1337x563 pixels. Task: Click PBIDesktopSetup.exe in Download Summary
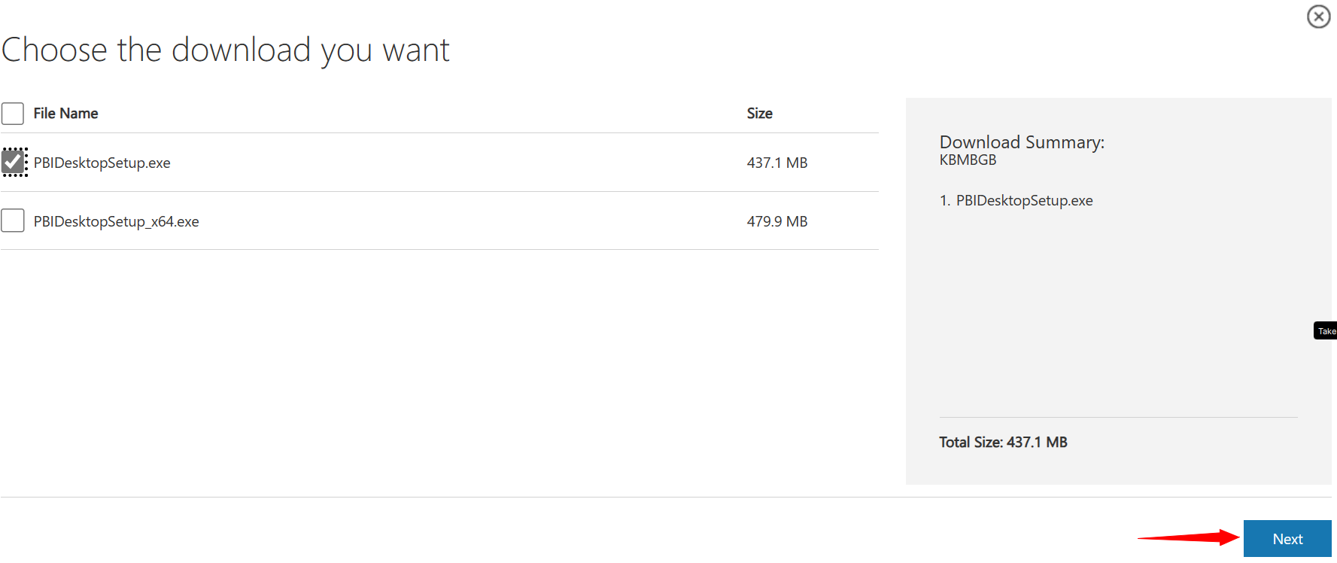click(1026, 200)
